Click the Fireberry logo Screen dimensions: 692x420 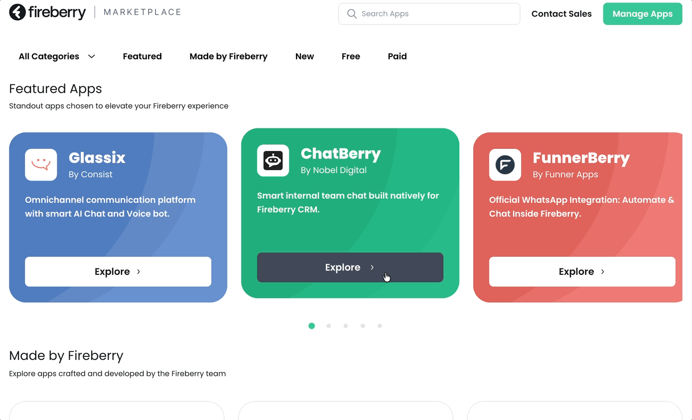click(47, 12)
